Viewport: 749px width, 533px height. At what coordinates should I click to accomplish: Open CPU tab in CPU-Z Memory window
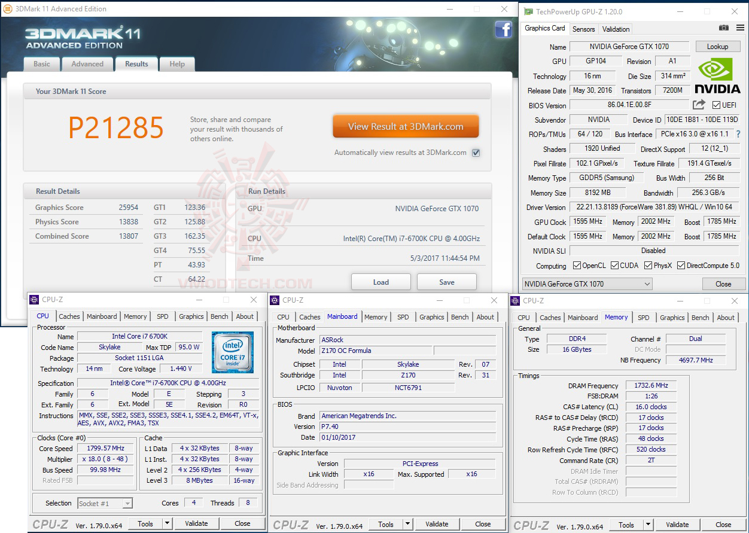(523, 318)
